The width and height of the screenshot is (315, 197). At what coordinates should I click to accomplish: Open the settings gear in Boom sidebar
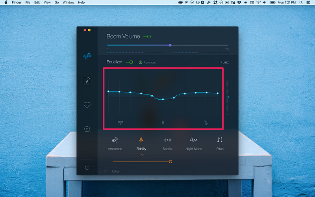(87, 129)
